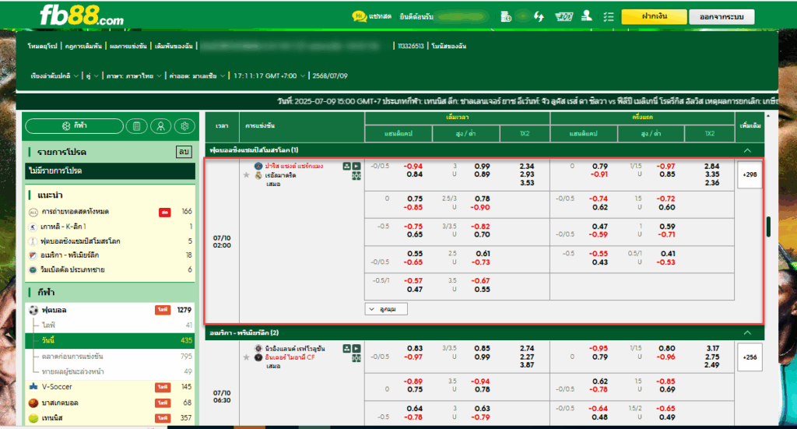This screenshot has width=797, height=429.
Task: Click the lightning bolt quick-bet icon in header
Action: 539,16
